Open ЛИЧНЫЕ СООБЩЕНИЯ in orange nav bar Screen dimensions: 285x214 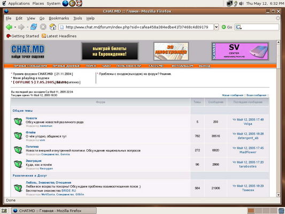(30, 66)
